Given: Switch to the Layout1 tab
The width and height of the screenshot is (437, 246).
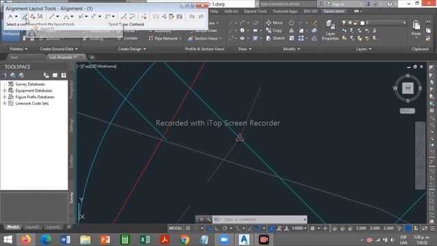Looking at the screenshot, I should (x=32, y=227).
